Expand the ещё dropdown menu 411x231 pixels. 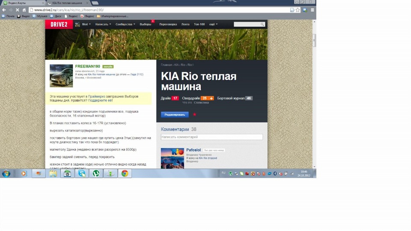[x=213, y=24]
